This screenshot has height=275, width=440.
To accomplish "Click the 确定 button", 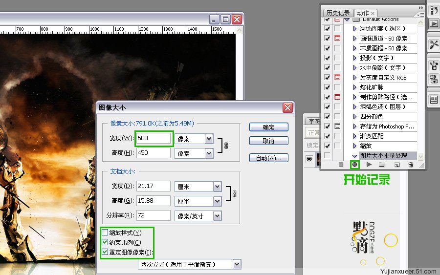I will click(x=268, y=127).
